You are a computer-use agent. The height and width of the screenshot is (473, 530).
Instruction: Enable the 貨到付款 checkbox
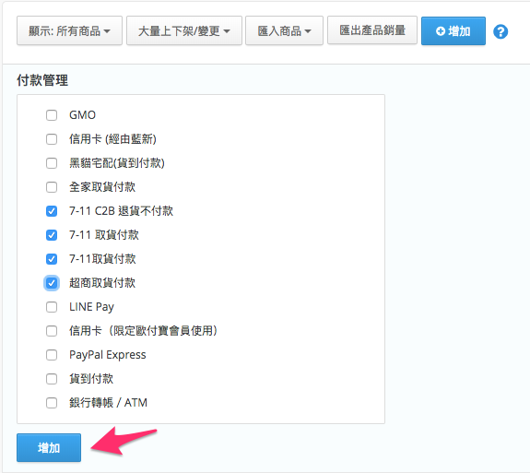pyautogui.click(x=52, y=379)
